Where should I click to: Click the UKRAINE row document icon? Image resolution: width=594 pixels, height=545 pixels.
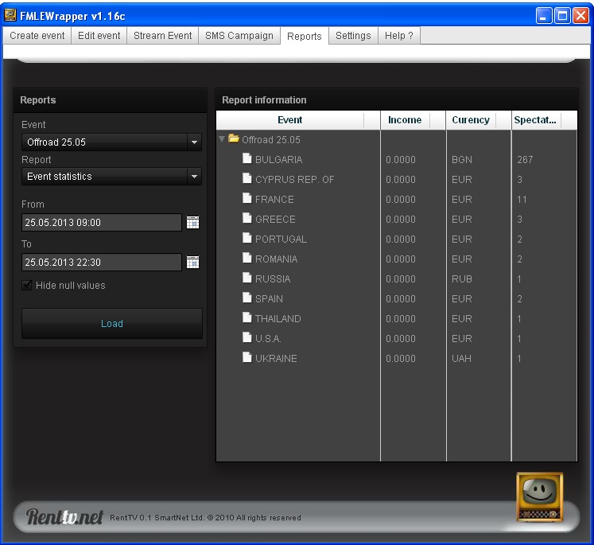click(247, 357)
